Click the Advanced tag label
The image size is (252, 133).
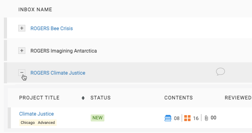click(46, 122)
